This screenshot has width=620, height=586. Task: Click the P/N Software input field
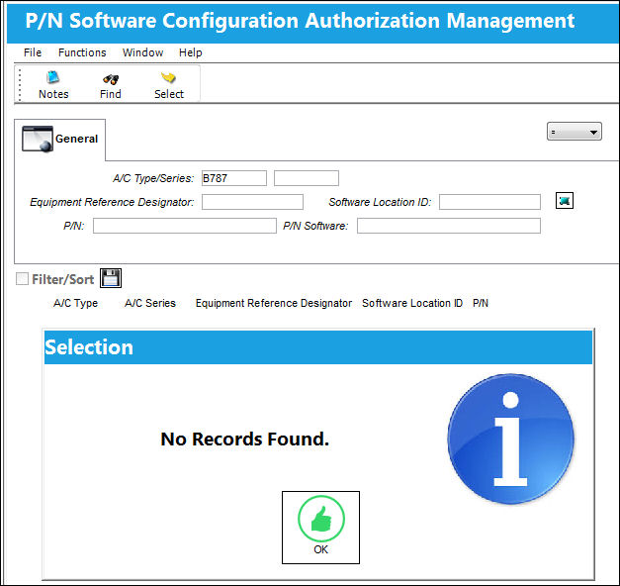coord(449,226)
